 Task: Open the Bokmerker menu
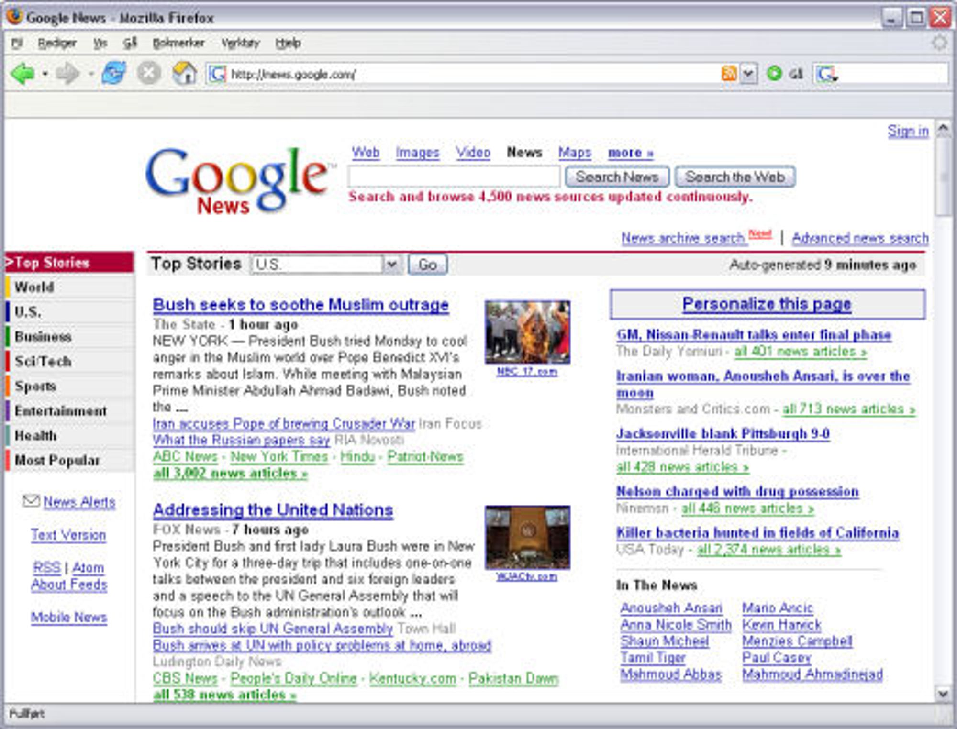[x=178, y=43]
